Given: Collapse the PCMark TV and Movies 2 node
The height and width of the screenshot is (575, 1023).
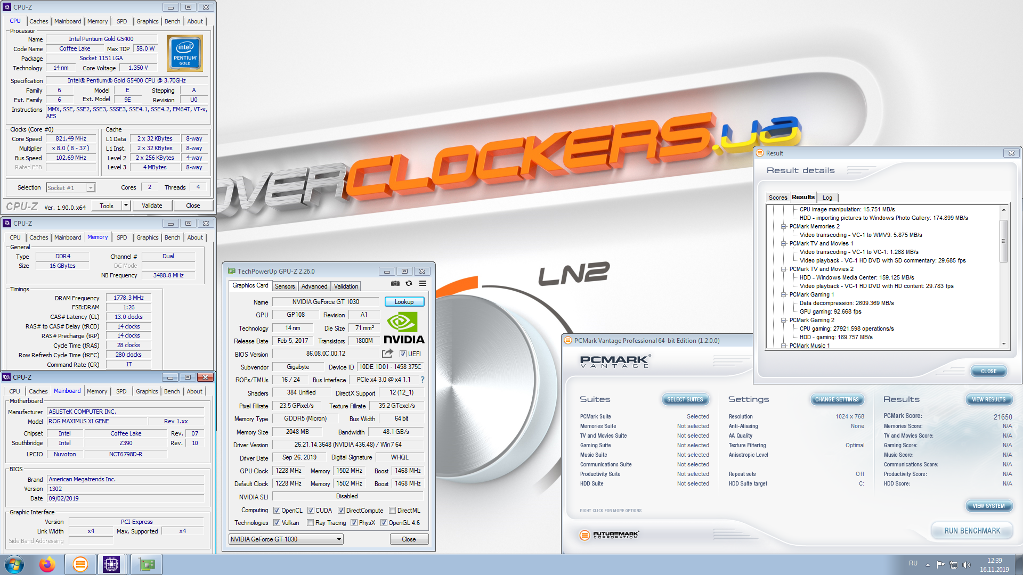Looking at the screenshot, I should click(784, 269).
